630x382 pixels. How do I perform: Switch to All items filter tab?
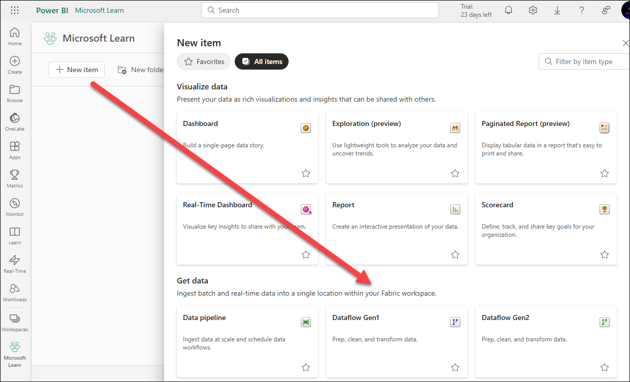[x=262, y=61]
